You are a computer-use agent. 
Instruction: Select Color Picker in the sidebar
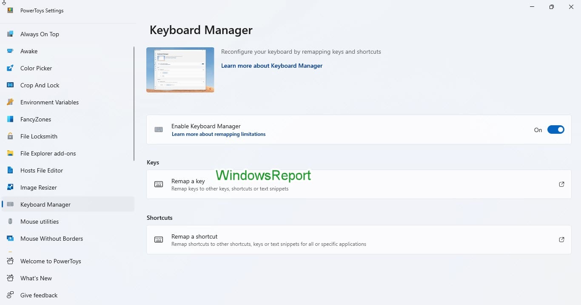[x=68, y=68]
